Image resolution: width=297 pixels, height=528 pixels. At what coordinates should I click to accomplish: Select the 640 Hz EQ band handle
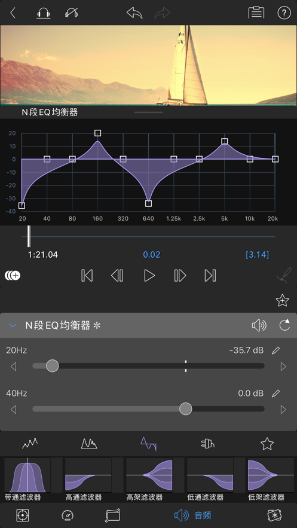tap(148, 203)
